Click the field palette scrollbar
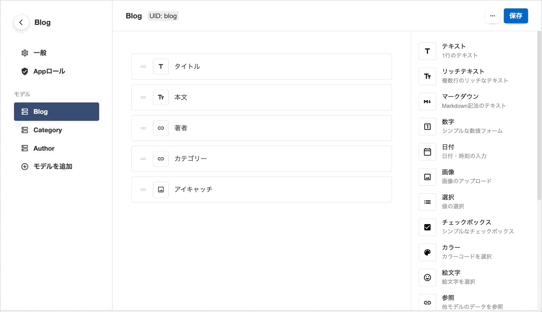This screenshot has height=312, width=542. coord(539,116)
